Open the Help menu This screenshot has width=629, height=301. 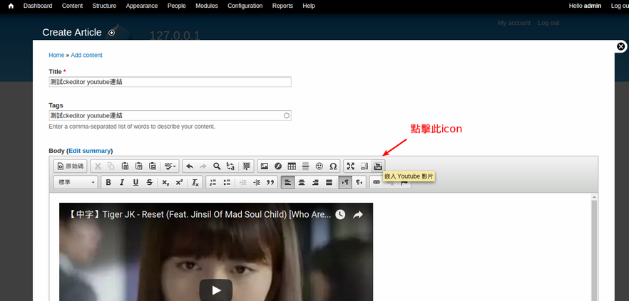click(309, 6)
